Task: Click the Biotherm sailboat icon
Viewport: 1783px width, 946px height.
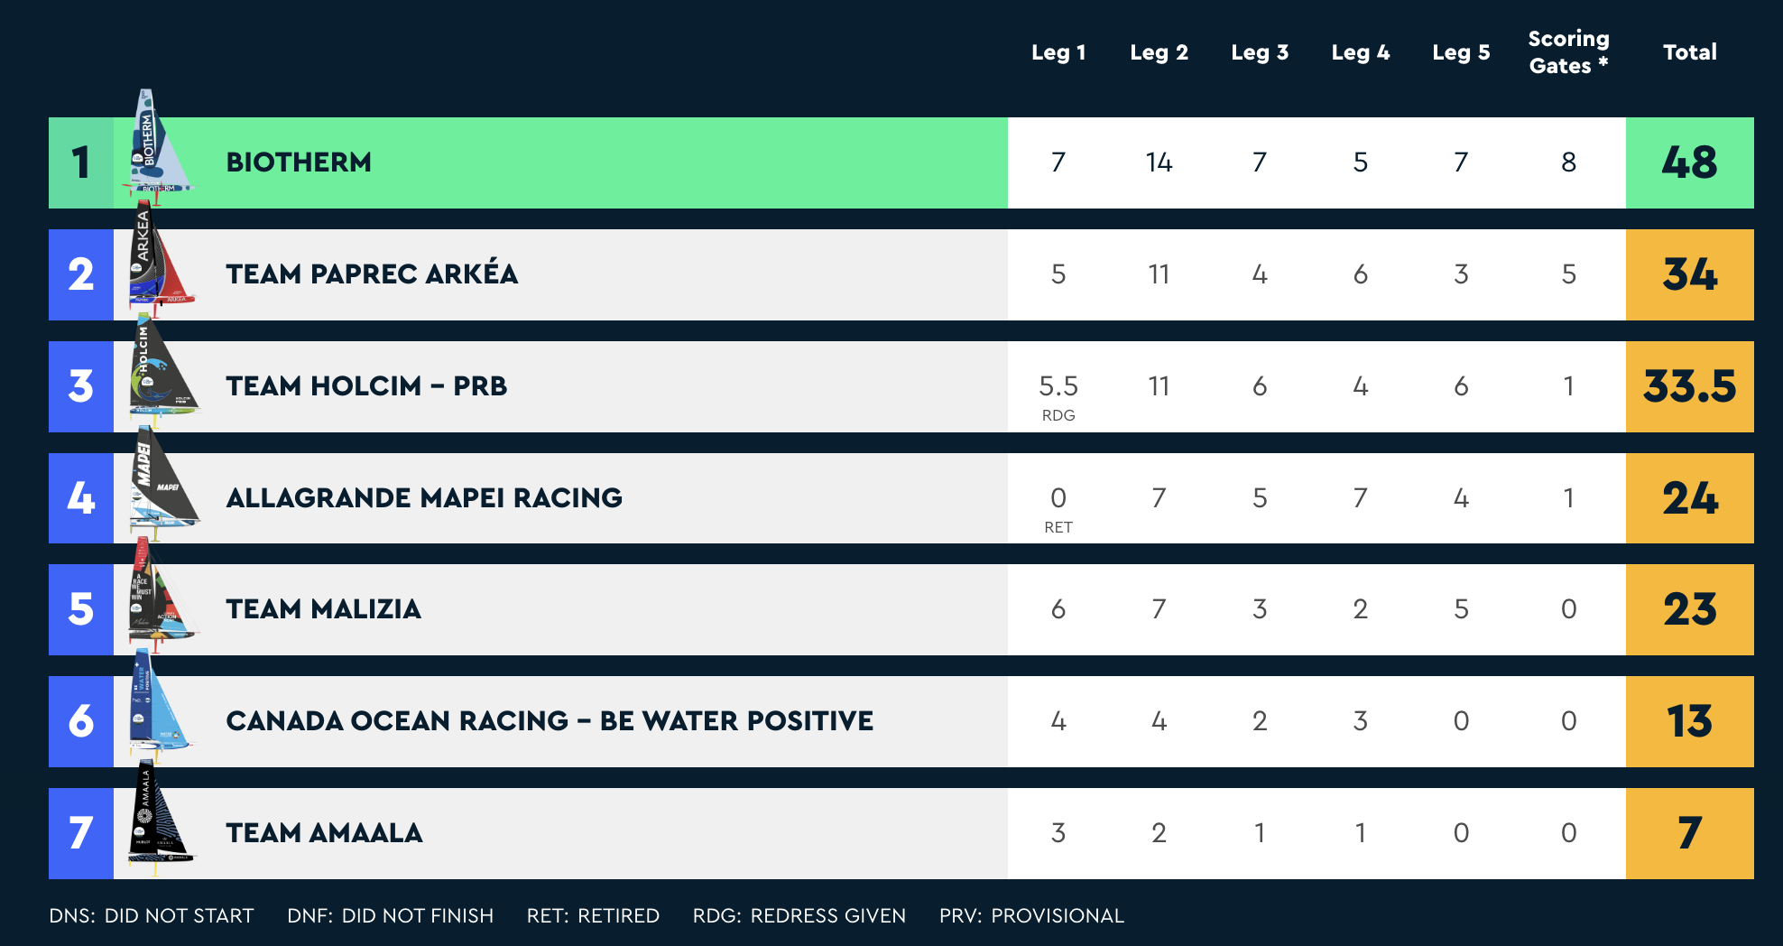Action: (157, 144)
